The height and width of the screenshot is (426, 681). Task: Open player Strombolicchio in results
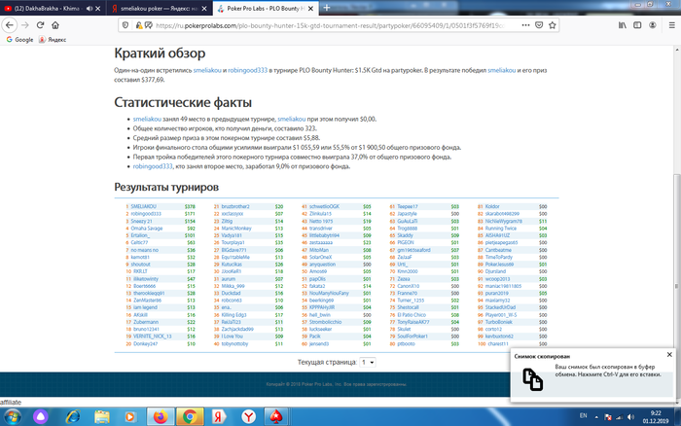pyautogui.click(x=325, y=322)
